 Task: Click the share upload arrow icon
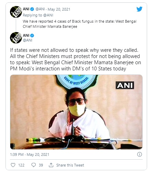51,165
